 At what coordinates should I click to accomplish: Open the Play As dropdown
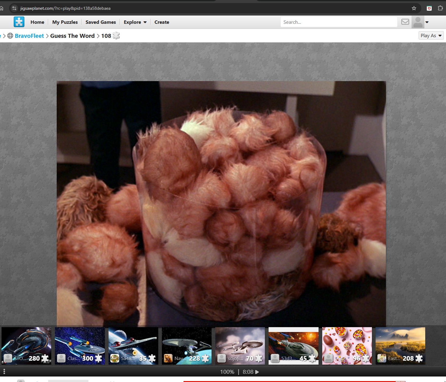coord(431,36)
